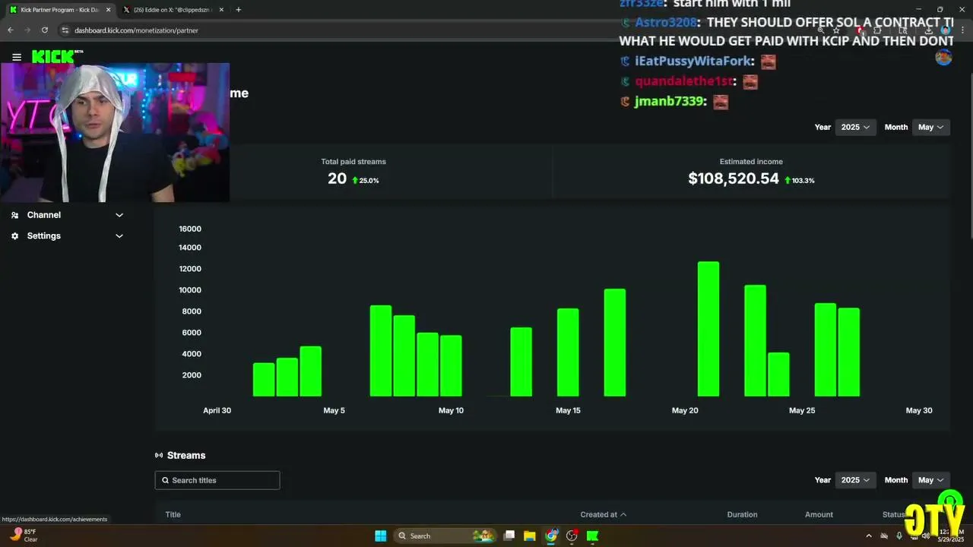Click the chart bar above May 10

(451, 365)
